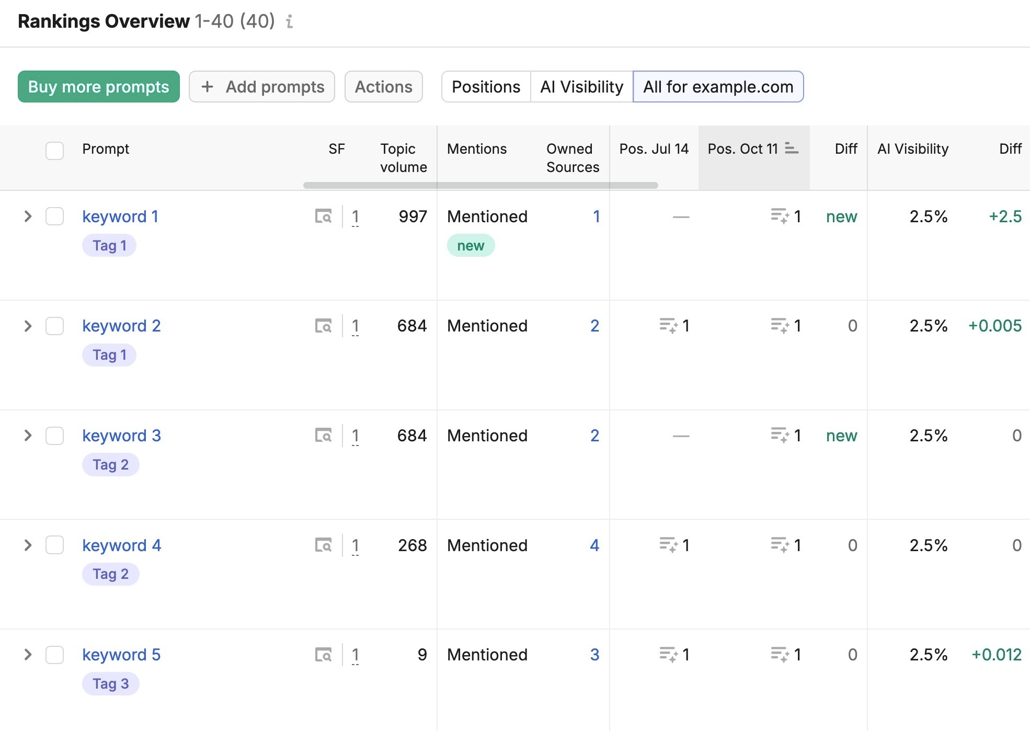Expand the keyword 1 row
Screen dimensions: 1030x731
[28, 216]
